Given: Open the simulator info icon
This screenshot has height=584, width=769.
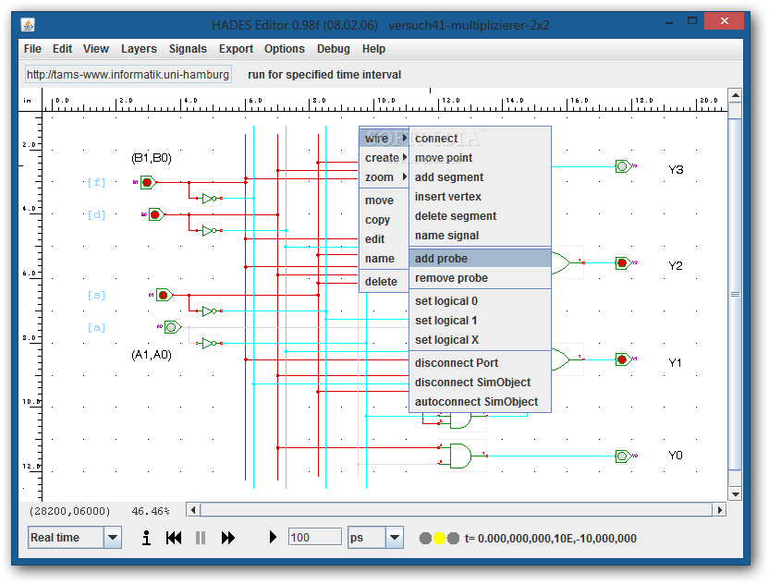Looking at the screenshot, I should [146, 538].
